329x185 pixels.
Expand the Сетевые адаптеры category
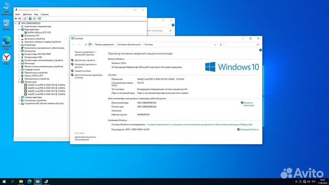19,97
